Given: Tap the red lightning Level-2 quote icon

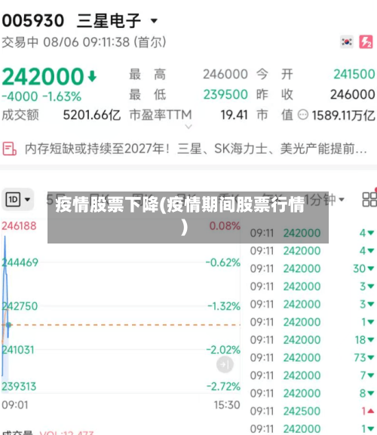Looking at the screenshot, I should [366, 42].
